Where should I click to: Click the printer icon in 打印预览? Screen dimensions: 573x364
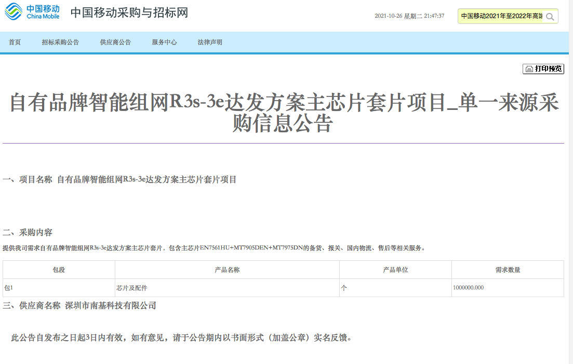coord(529,69)
